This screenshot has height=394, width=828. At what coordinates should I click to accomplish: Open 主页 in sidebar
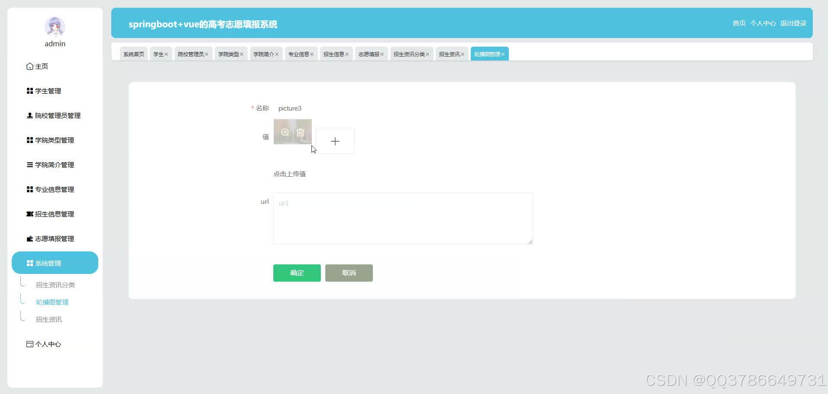55,66
